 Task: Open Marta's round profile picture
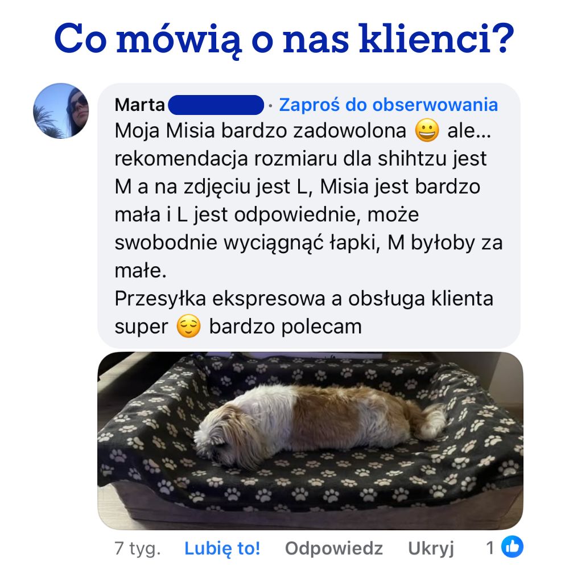point(61,111)
